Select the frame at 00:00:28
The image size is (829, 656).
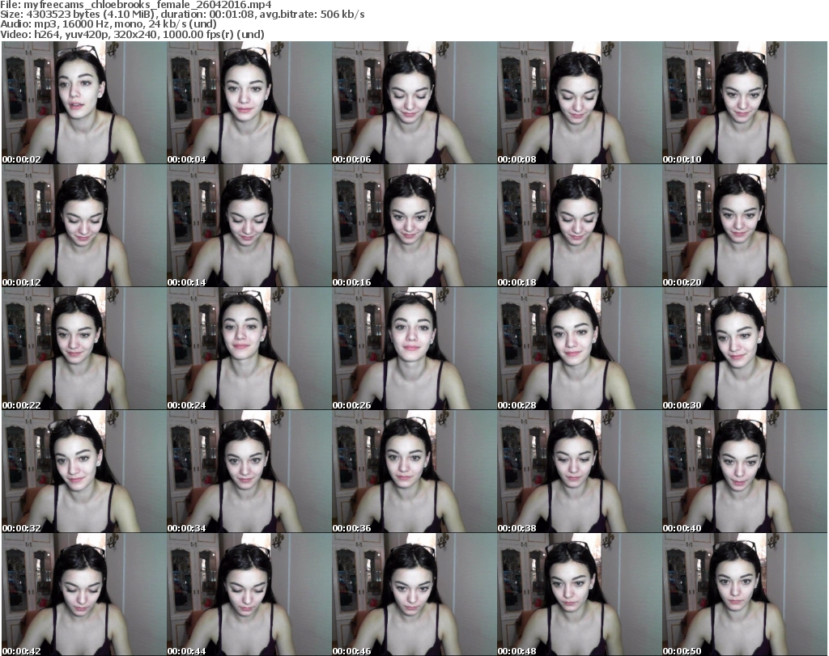tap(580, 349)
